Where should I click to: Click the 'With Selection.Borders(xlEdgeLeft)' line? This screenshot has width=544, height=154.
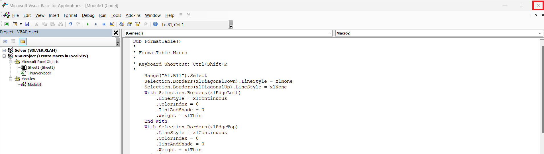[192, 93]
